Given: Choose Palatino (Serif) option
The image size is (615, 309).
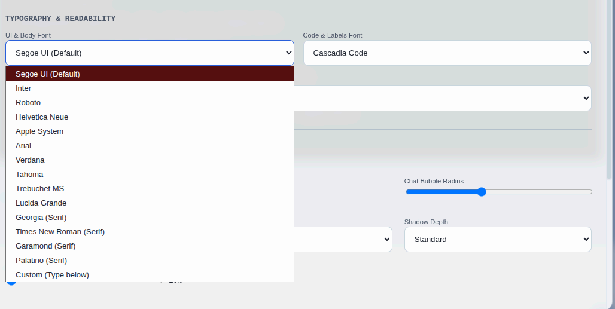Looking at the screenshot, I should tap(150, 261).
